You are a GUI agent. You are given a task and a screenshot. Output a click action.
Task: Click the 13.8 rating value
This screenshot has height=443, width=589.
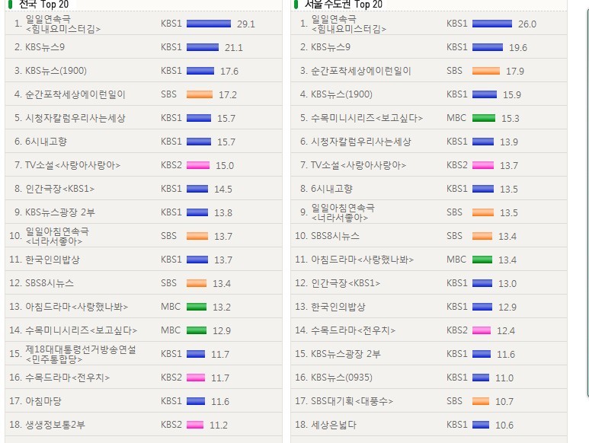(x=223, y=212)
